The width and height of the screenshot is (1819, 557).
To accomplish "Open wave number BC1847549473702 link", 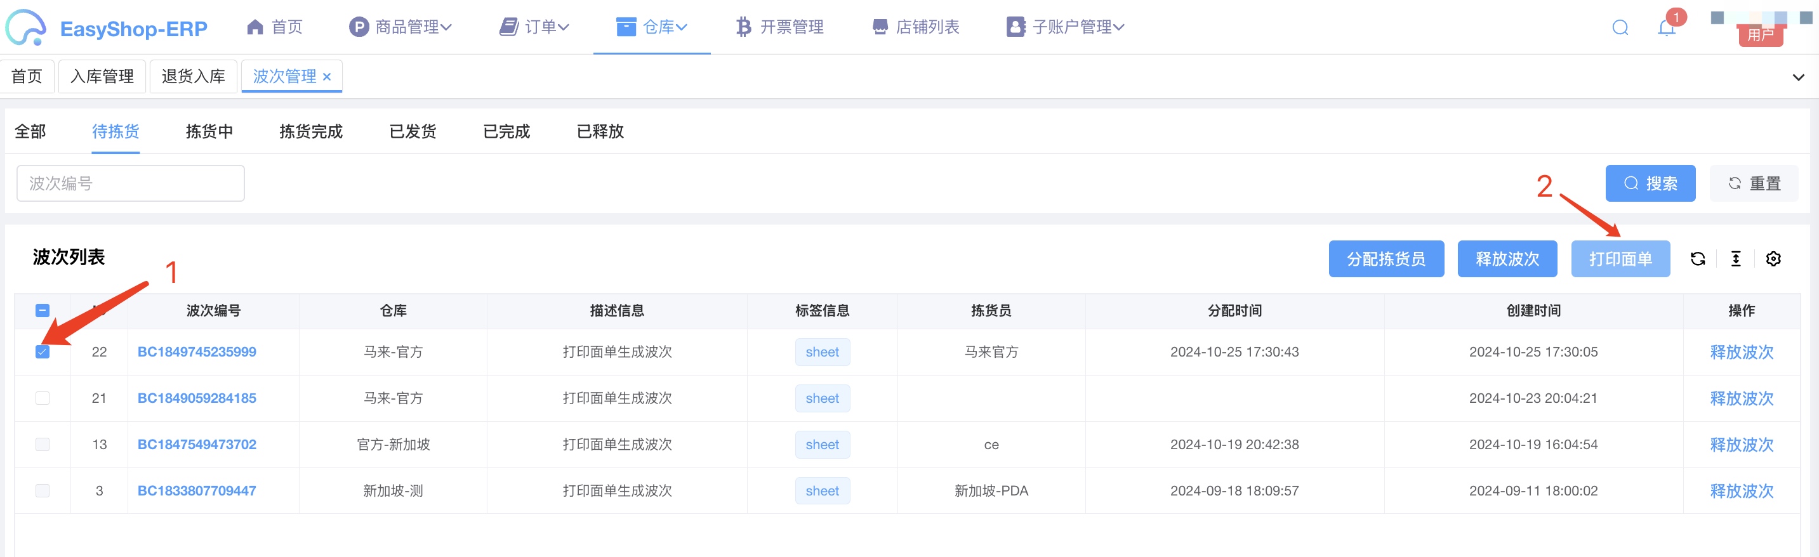I will click(x=197, y=444).
